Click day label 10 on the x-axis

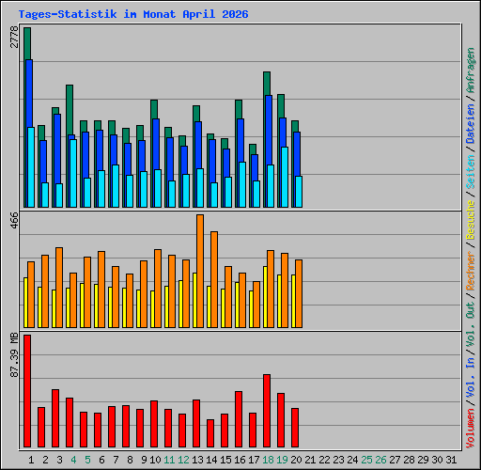tap(155, 460)
